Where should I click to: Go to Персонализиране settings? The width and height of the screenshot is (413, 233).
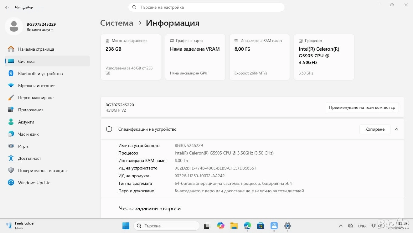coord(35,98)
